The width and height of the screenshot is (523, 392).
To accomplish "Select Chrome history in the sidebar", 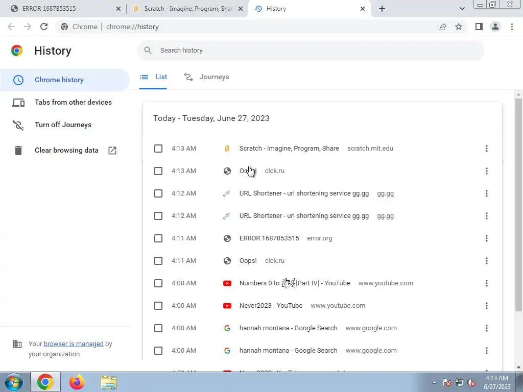I will click(65, 80).
